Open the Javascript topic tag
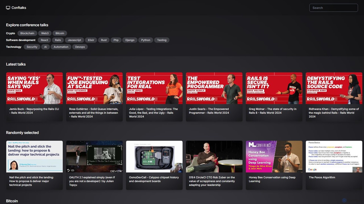The width and height of the screenshot is (364, 204). 75,40
